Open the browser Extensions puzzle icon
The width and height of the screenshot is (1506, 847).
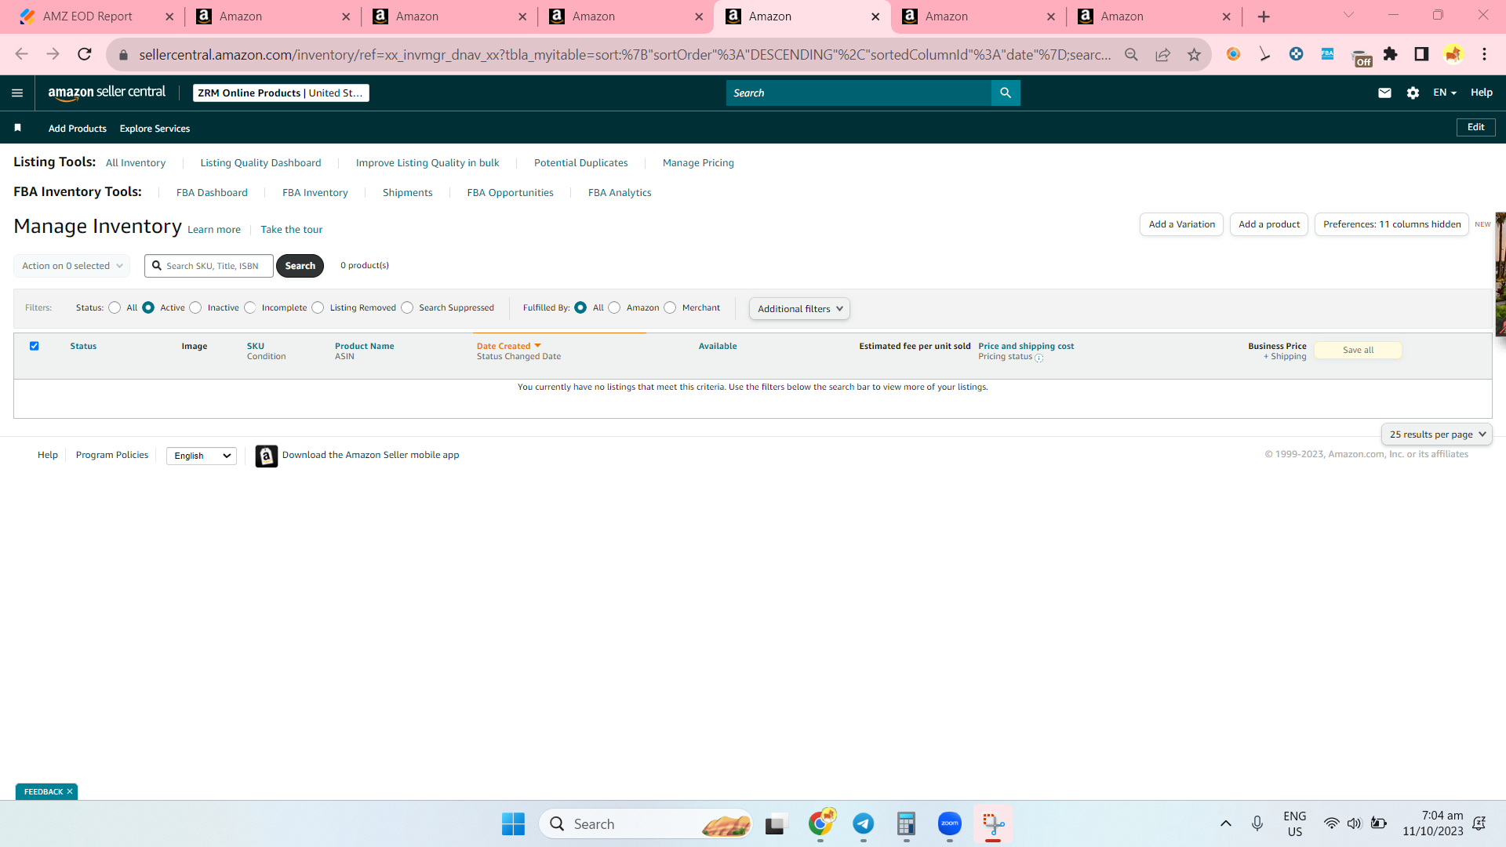pos(1390,54)
